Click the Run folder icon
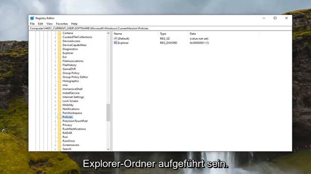The image size is (311, 174). [59, 137]
